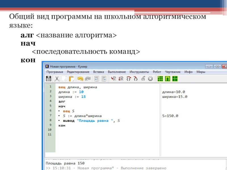Maximize the Кумир window
Screen dimensions: 227x170
217,67
